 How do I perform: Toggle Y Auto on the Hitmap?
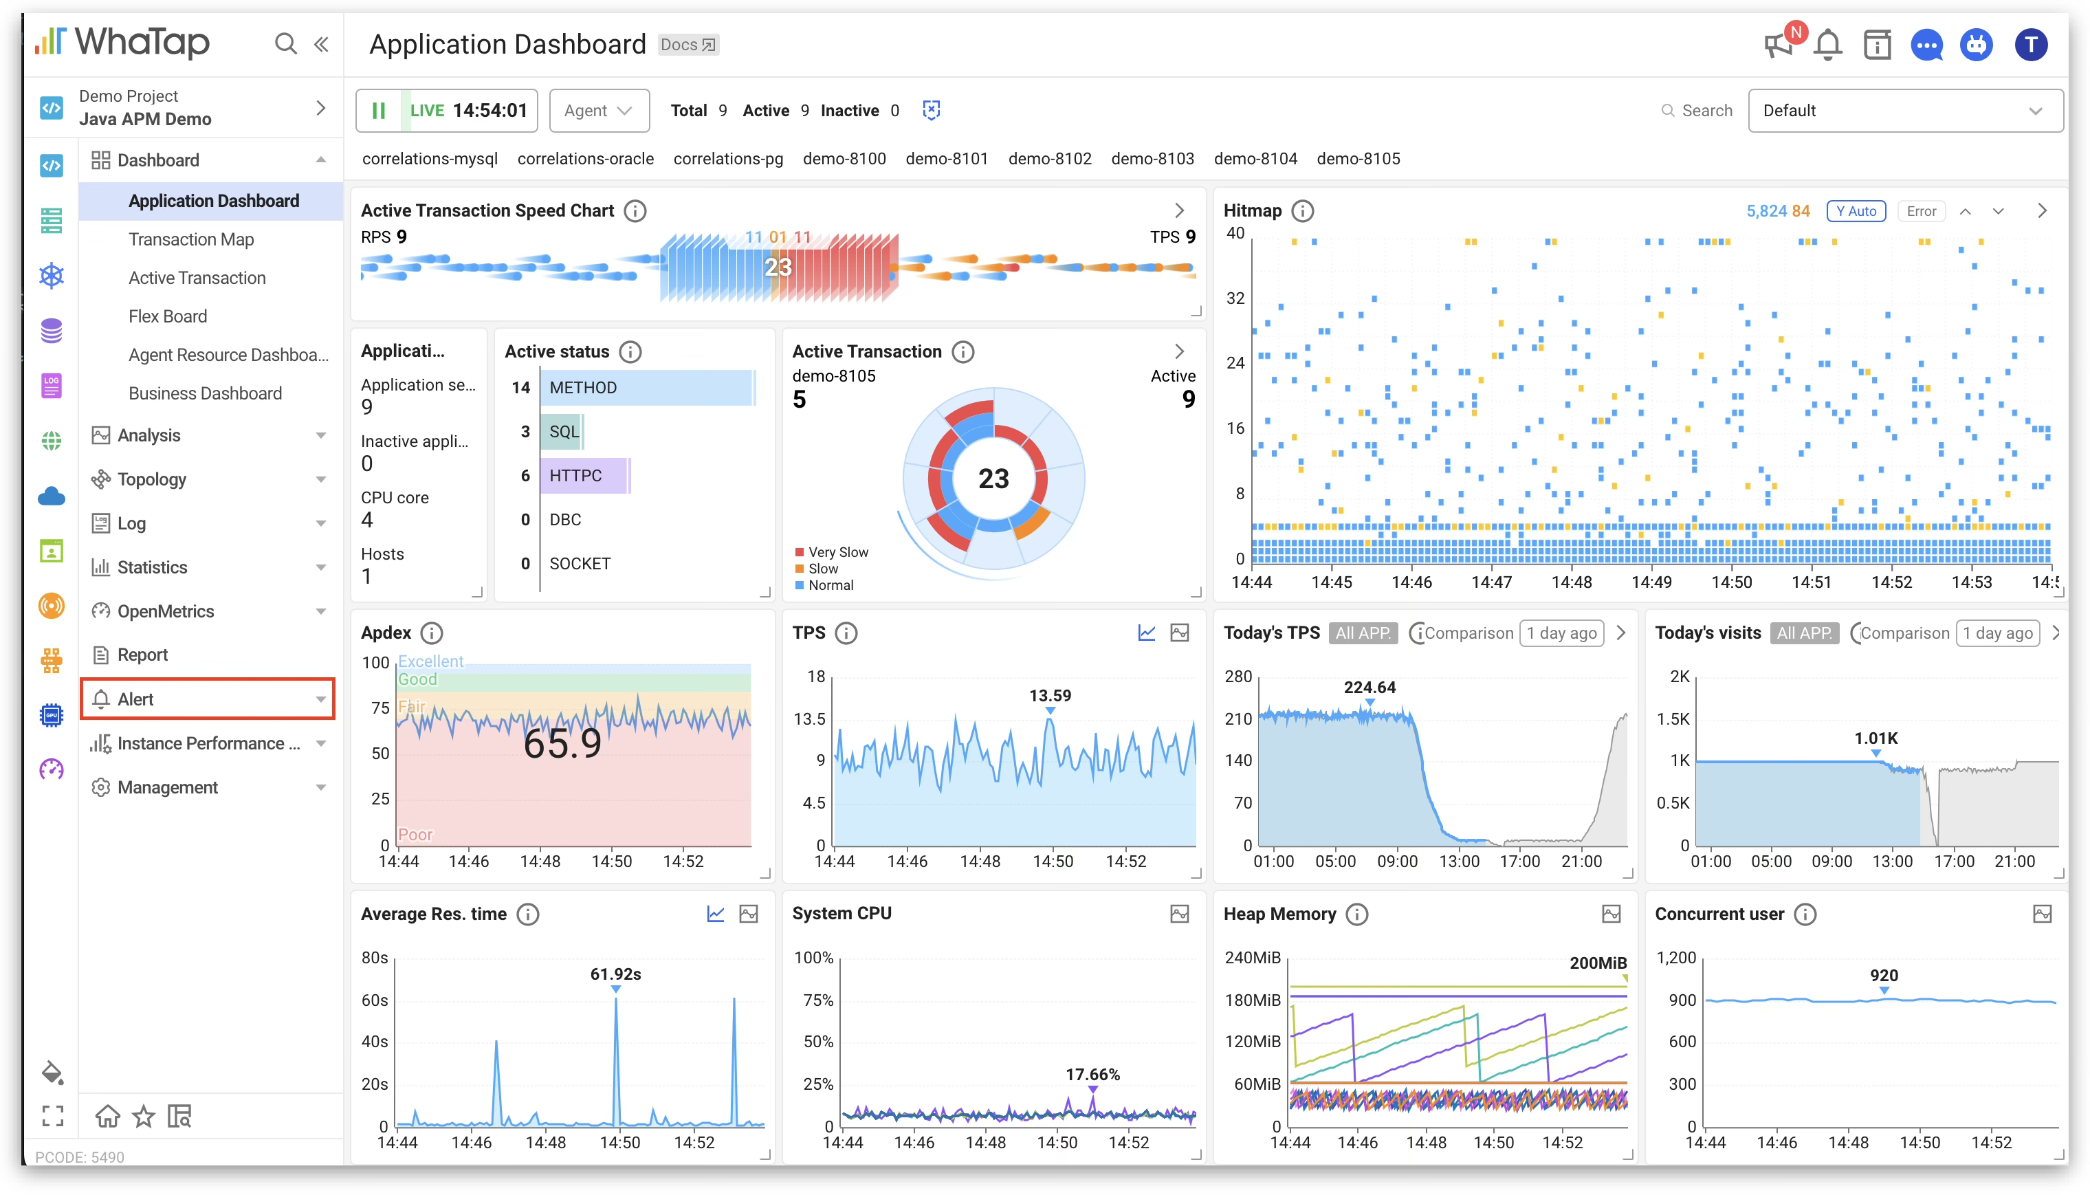[1856, 211]
